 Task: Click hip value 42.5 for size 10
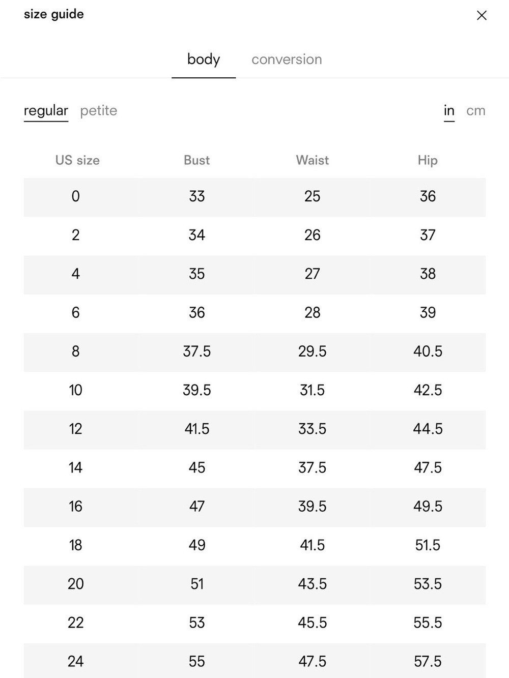point(428,390)
